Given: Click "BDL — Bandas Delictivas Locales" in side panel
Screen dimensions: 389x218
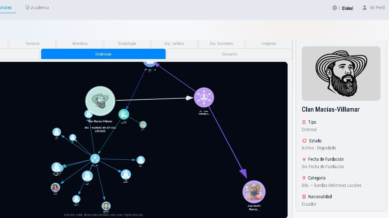Looking at the screenshot, I should click(x=332, y=185).
